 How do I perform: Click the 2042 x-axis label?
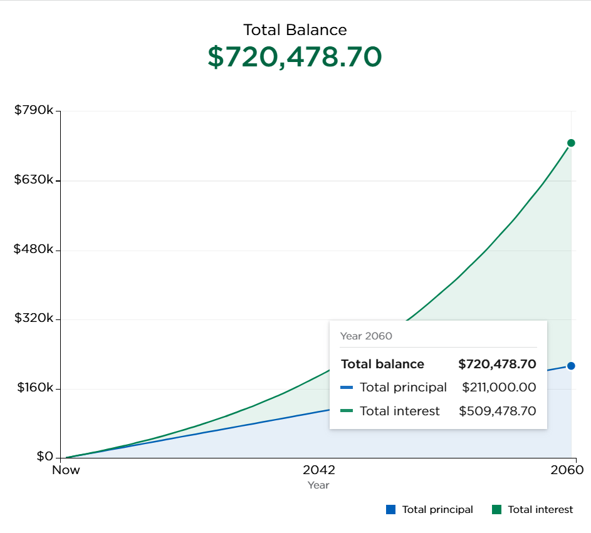pos(318,470)
